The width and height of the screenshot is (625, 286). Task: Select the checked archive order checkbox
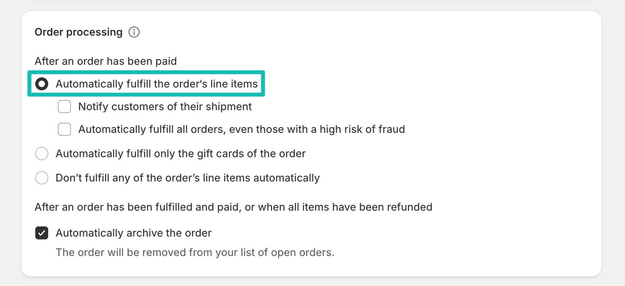coord(42,233)
